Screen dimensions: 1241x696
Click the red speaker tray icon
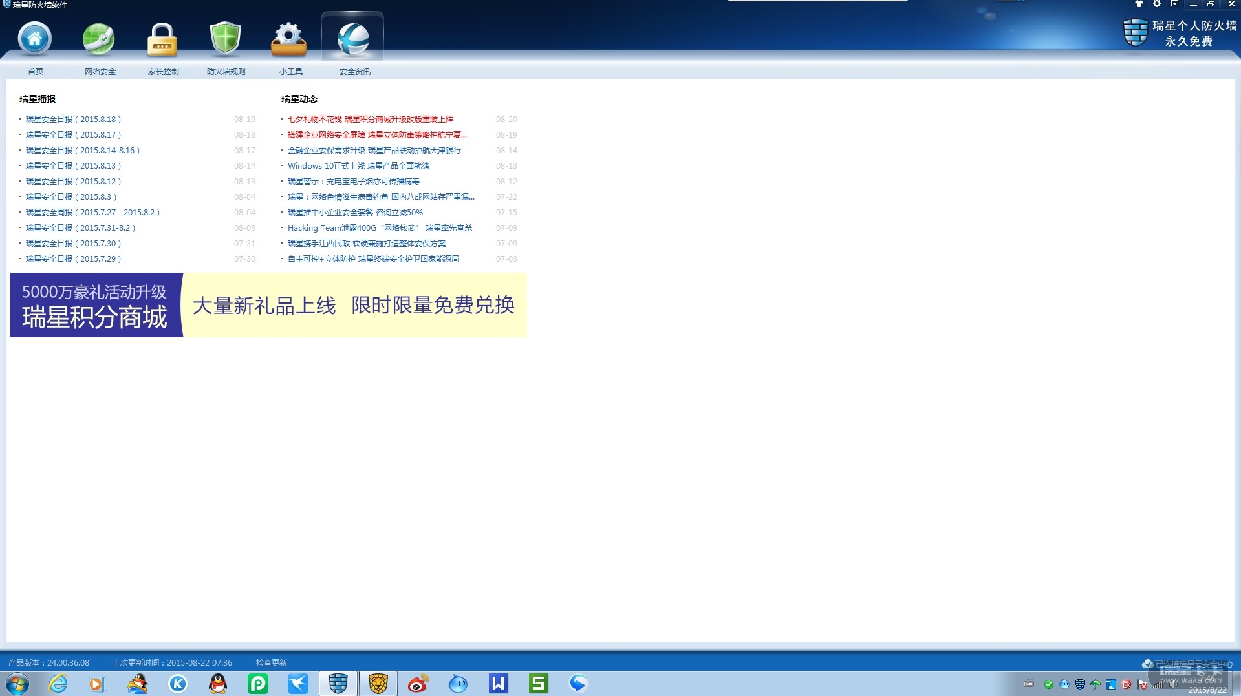click(x=1126, y=684)
